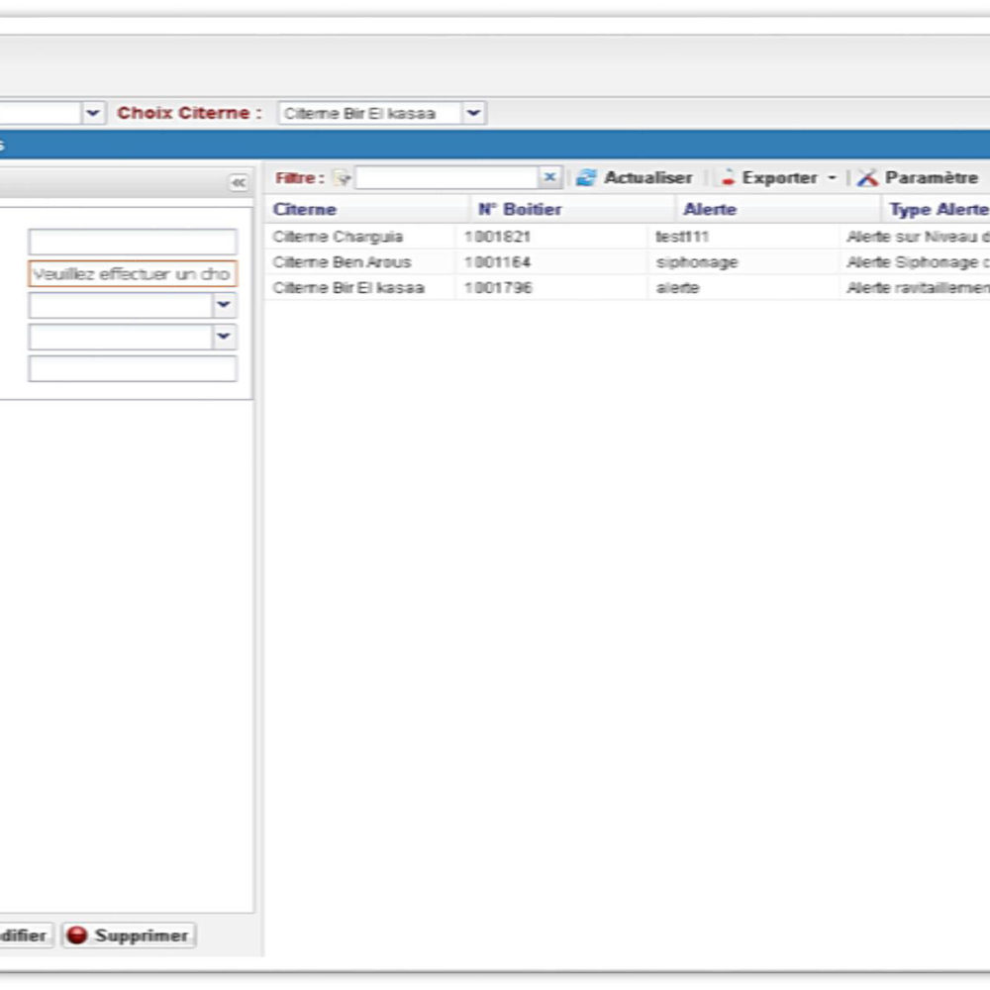Select the Citerne Ben Arous row
The width and height of the screenshot is (990, 990).
[x=342, y=262]
